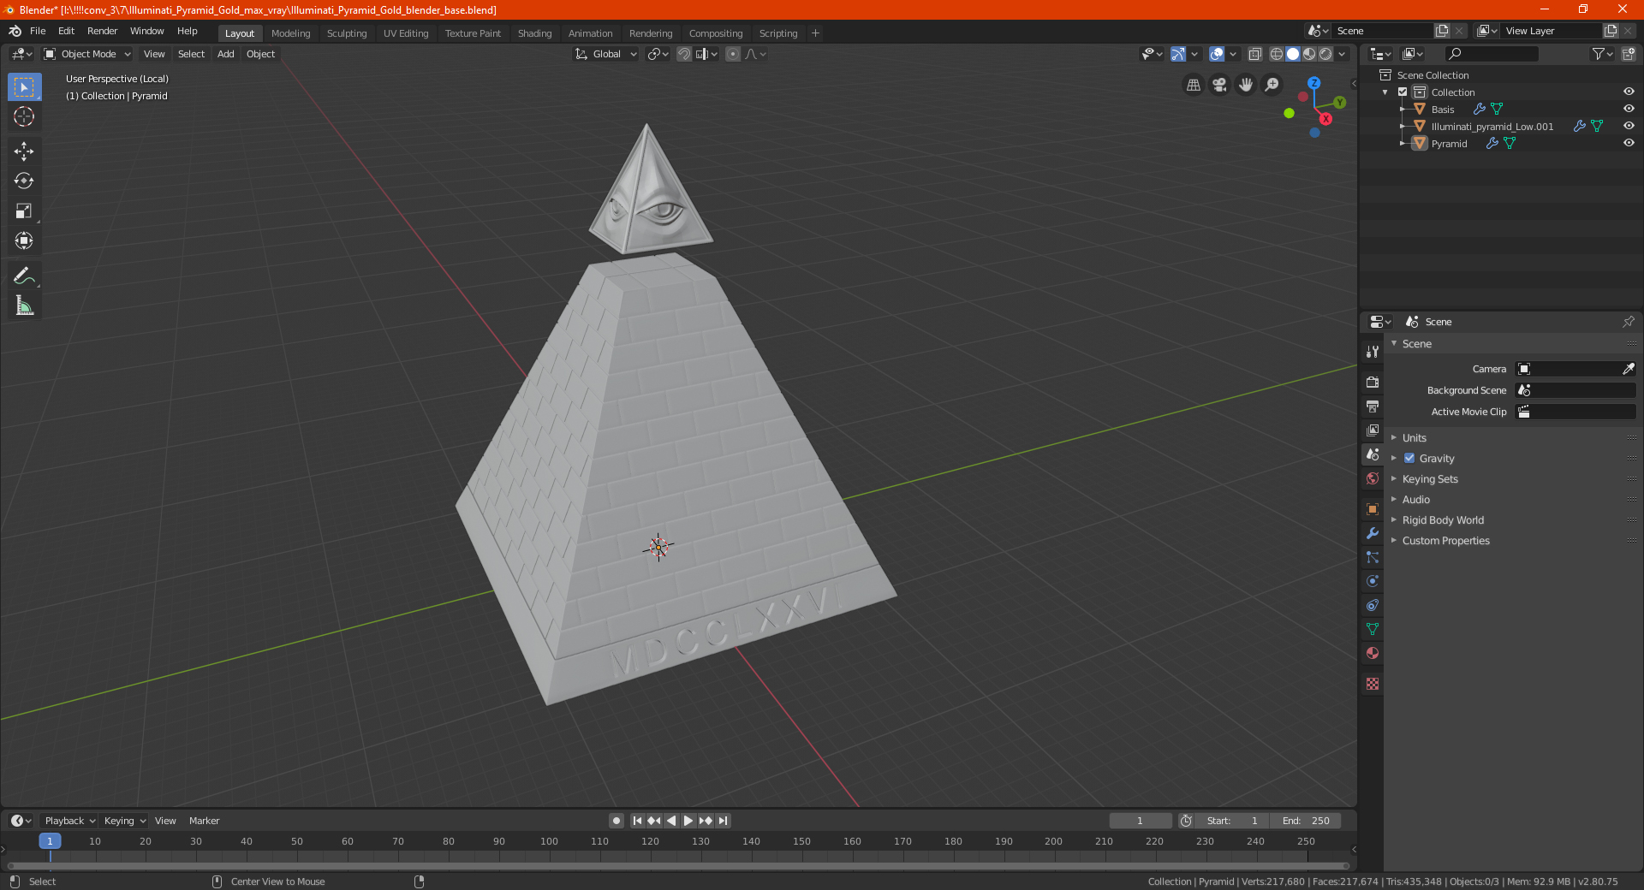Open the Keying dropdown in timeline
Image resolution: width=1644 pixels, height=890 pixels.
click(124, 820)
